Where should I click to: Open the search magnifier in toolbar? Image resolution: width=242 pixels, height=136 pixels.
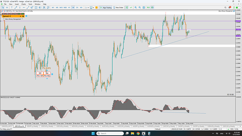pos(225,7)
